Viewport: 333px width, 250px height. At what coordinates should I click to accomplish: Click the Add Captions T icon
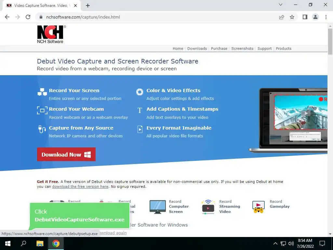point(140,110)
